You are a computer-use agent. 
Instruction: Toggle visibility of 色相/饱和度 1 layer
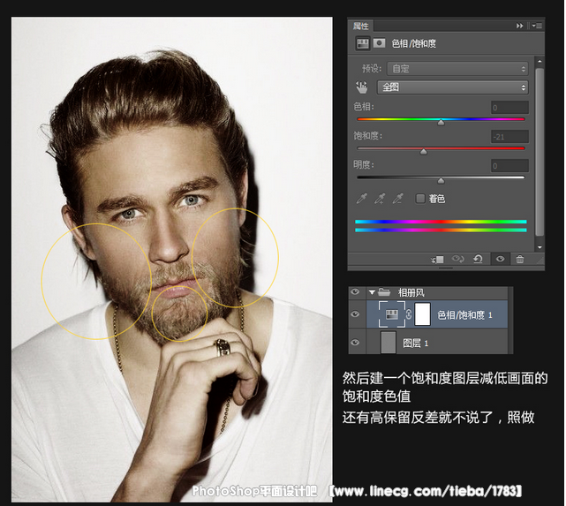pos(356,313)
